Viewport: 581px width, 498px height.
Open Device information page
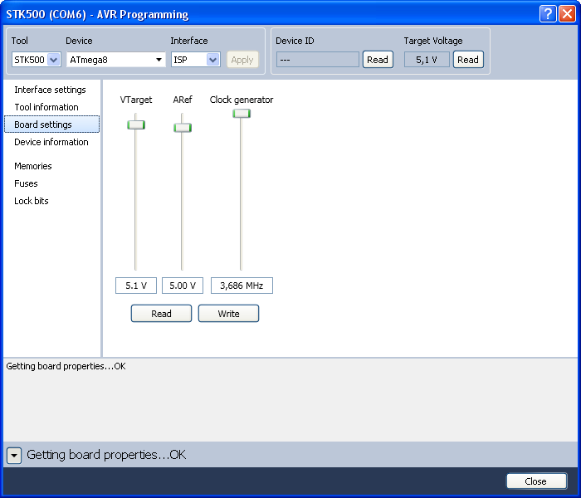tap(51, 142)
